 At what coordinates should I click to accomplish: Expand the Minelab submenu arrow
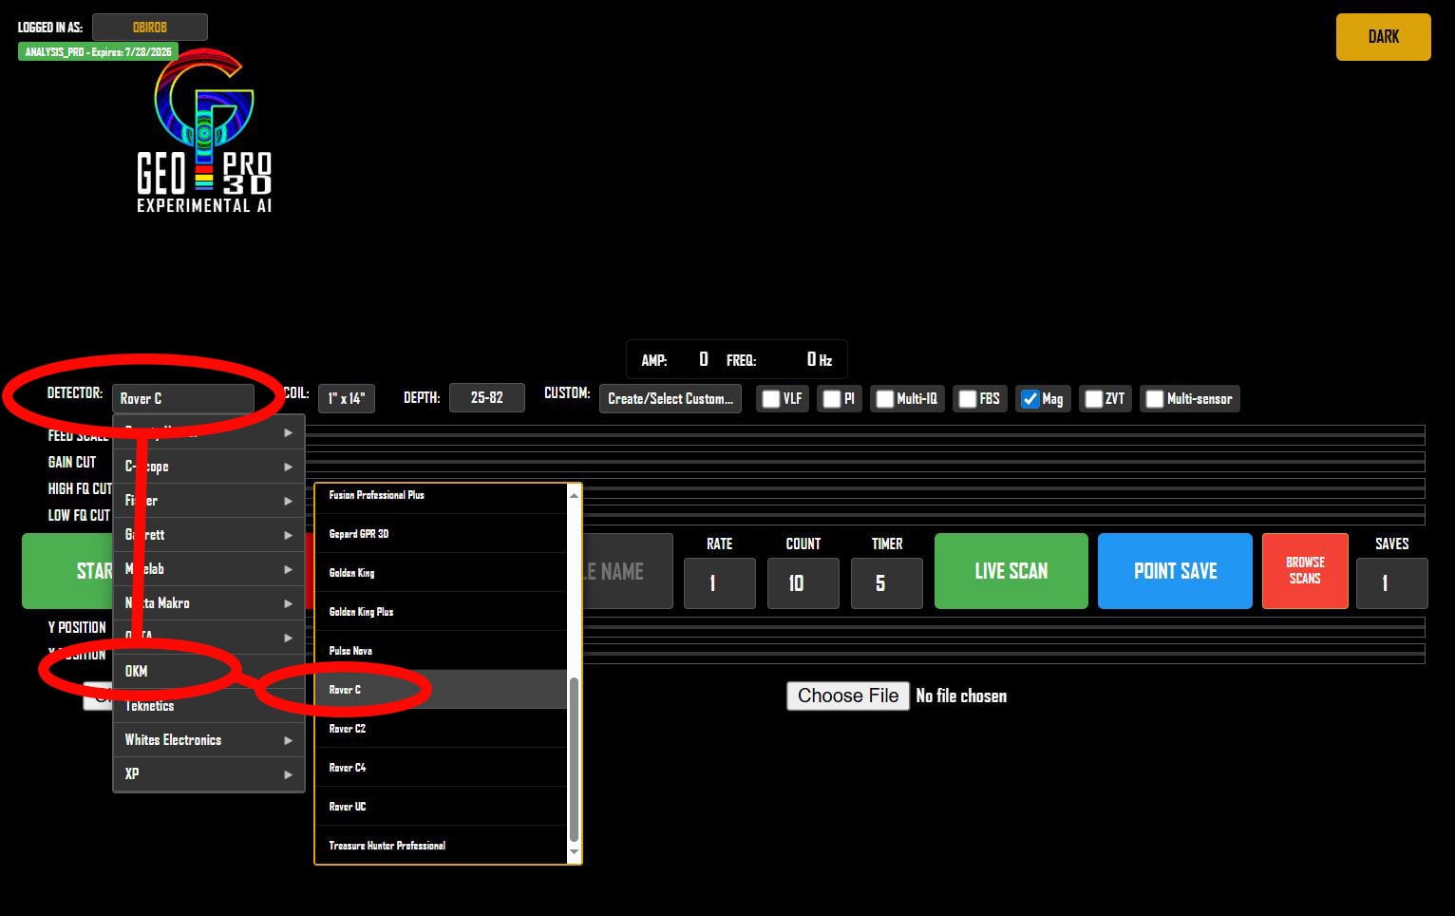tap(288, 569)
